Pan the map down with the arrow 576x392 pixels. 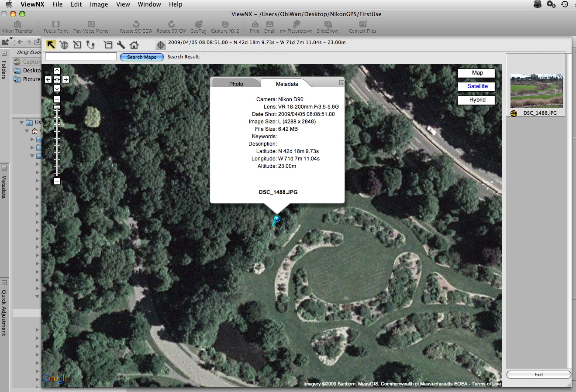57,88
